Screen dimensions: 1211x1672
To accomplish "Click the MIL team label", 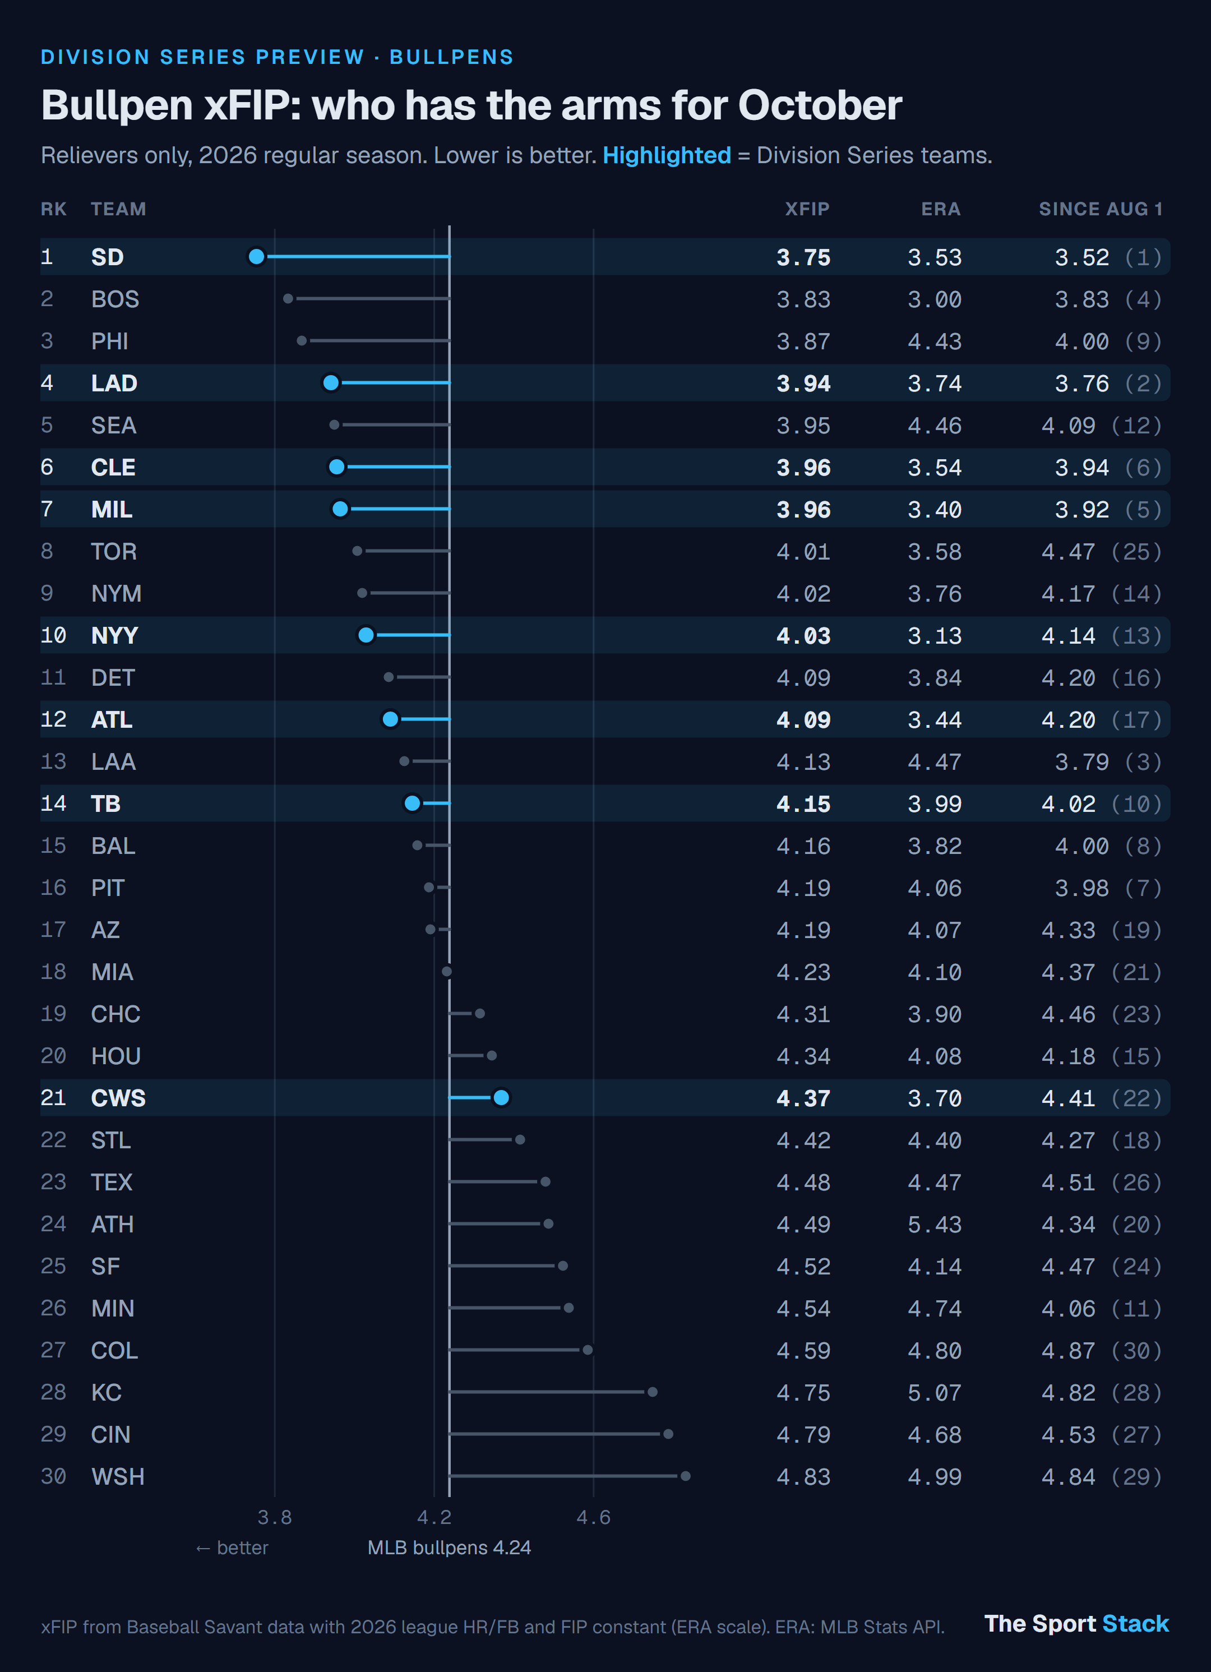I will pos(112,510).
